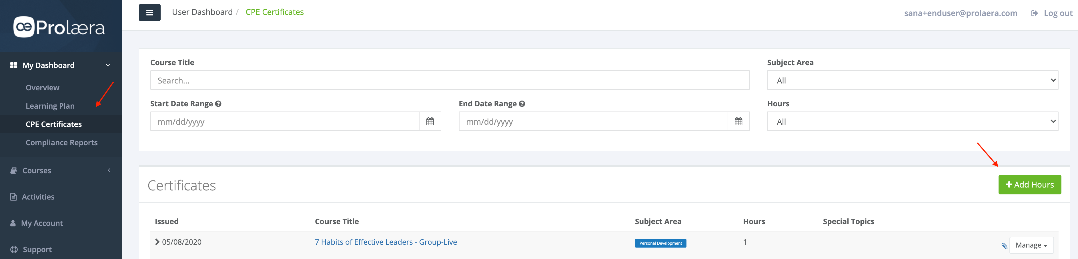
Task: Click the Activities document icon
Action: (x=13, y=197)
